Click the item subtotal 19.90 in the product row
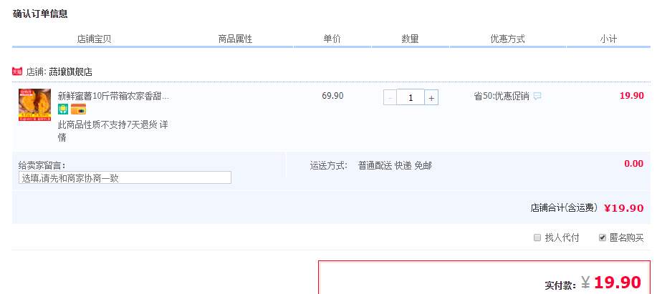 pos(632,95)
